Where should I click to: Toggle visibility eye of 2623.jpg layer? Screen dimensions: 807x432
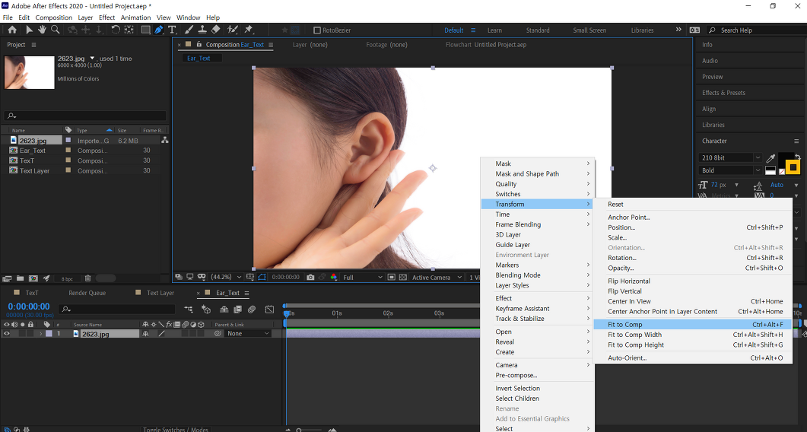[x=7, y=334]
